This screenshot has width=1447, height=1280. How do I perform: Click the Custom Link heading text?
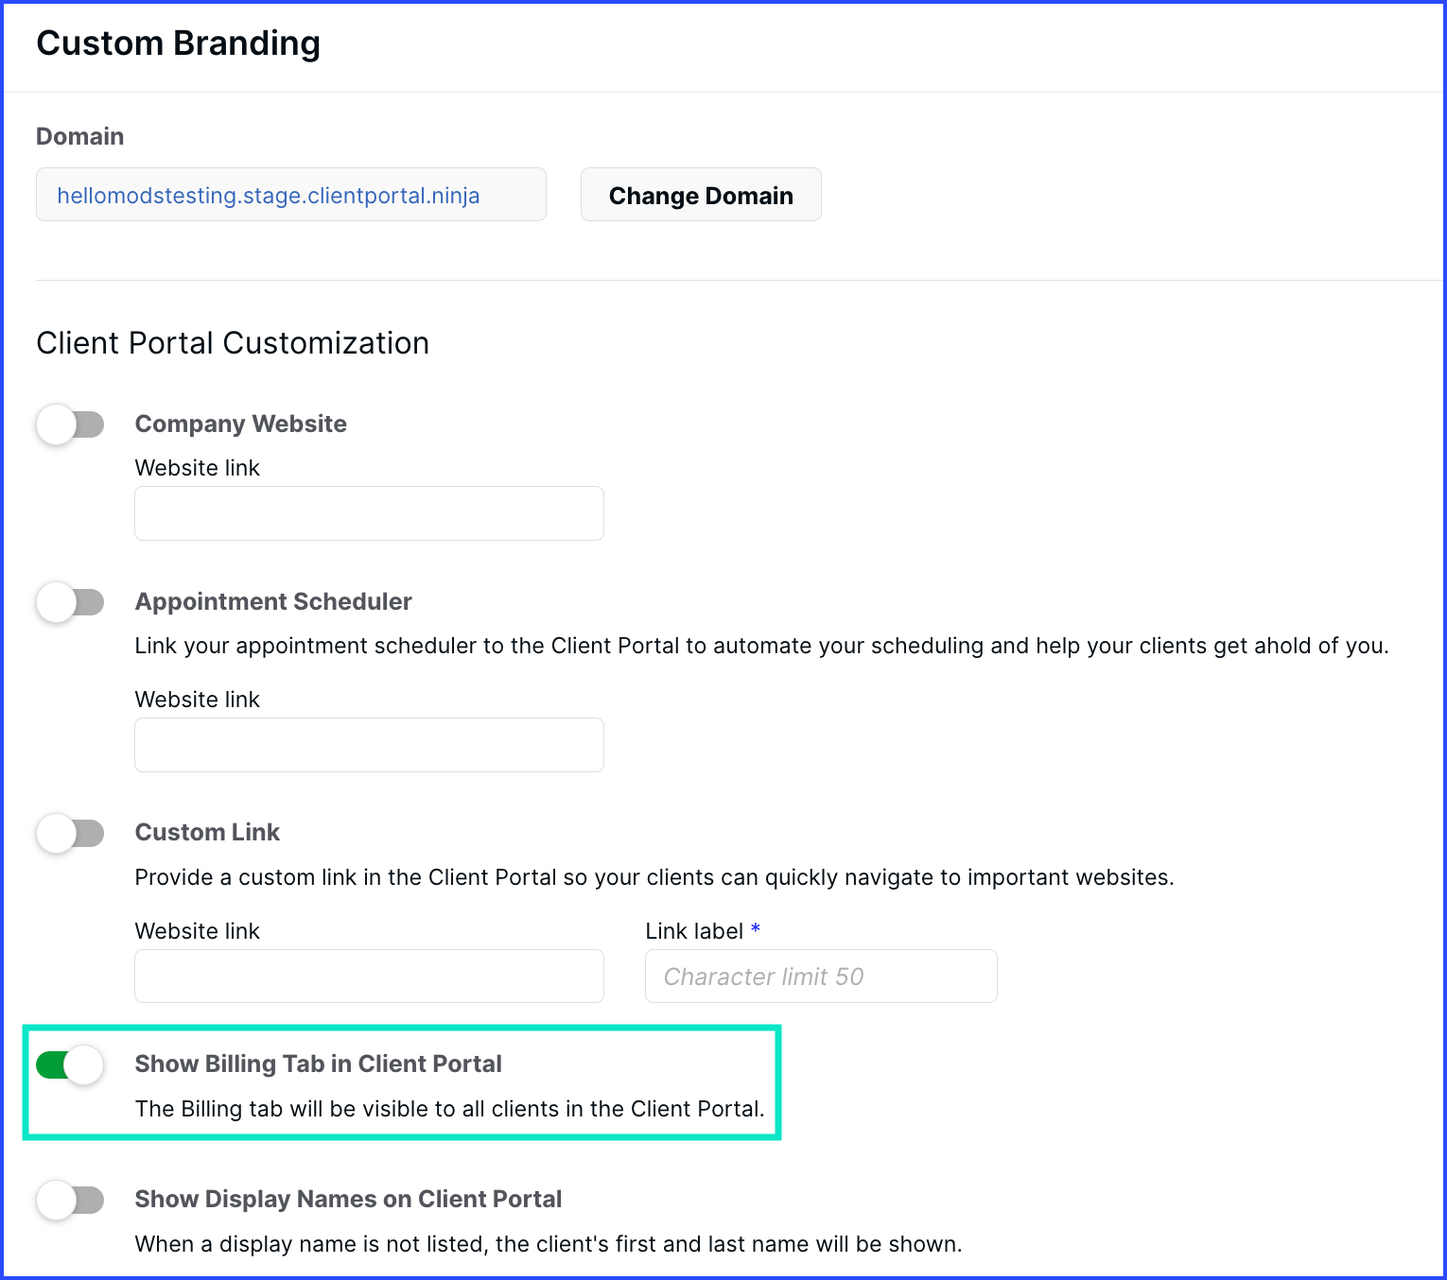207,832
